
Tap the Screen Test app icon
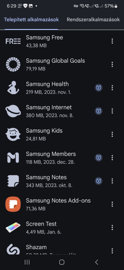[13, 227]
